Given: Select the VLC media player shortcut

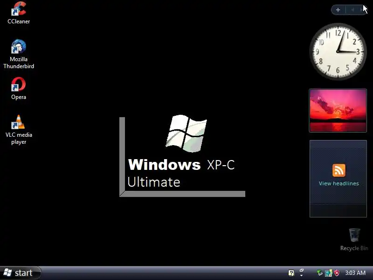Looking at the screenshot, I should click(x=19, y=130).
